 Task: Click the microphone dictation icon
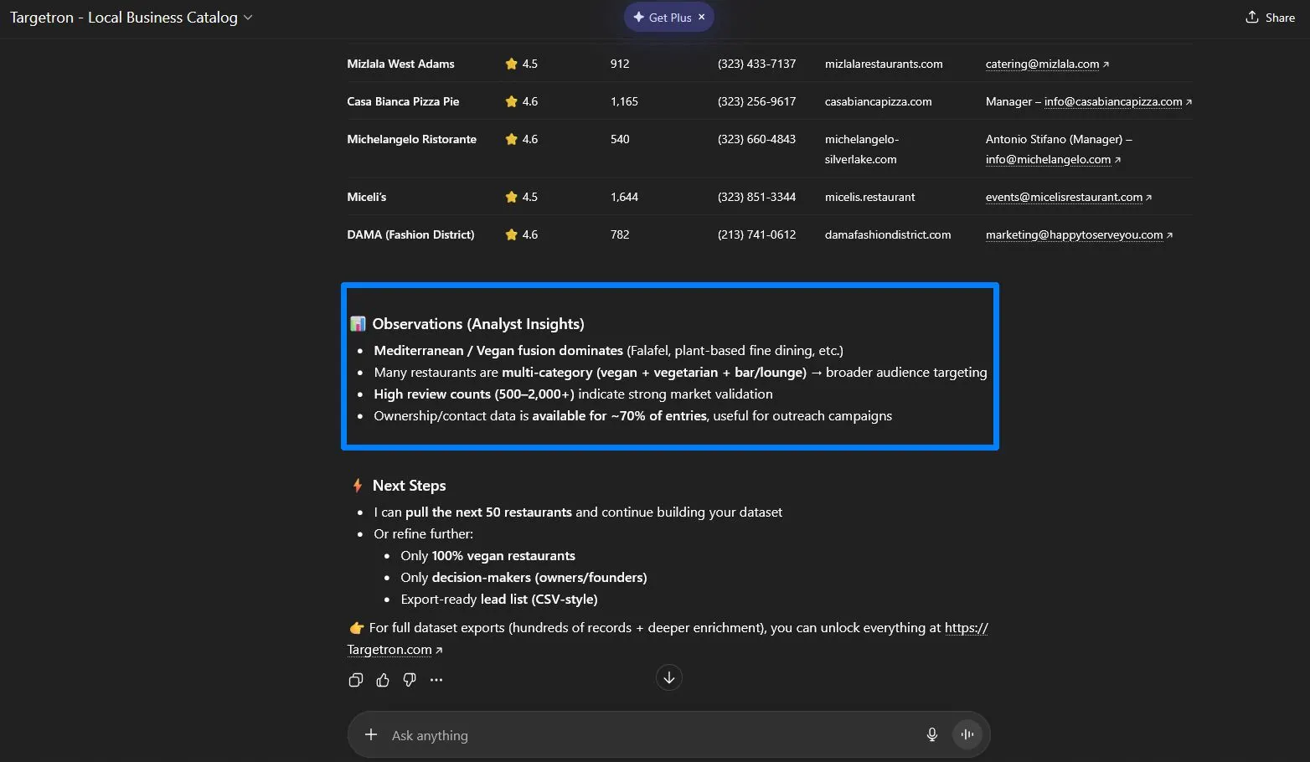click(931, 735)
